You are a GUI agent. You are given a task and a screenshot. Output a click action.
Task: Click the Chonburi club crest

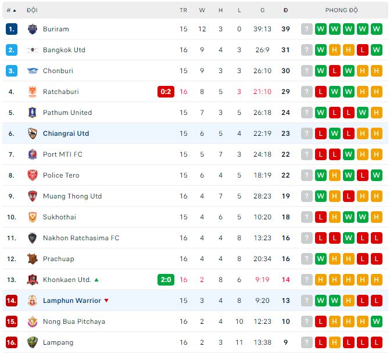pyautogui.click(x=33, y=71)
